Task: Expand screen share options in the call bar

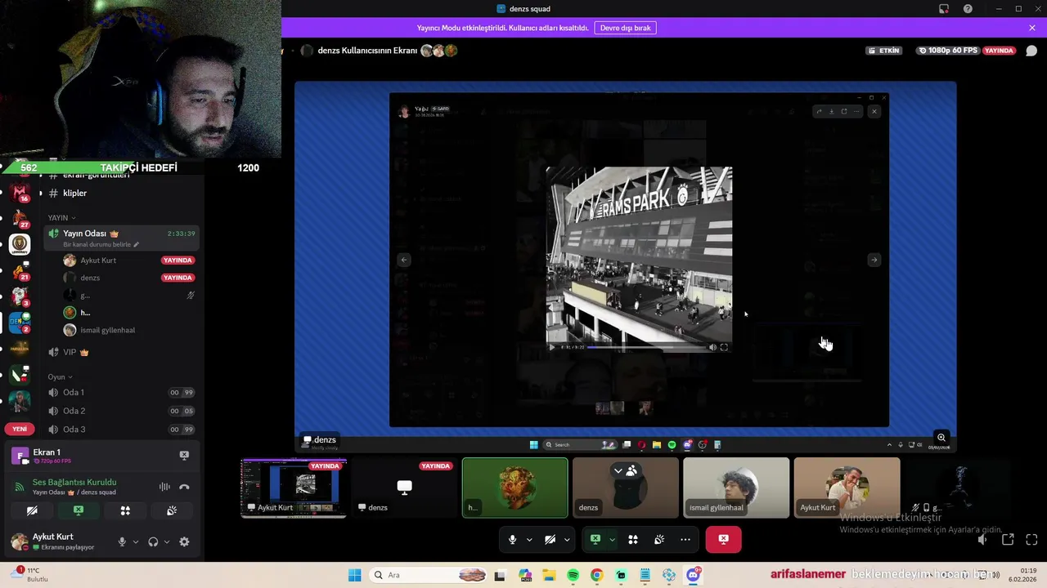Action: [611, 540]
